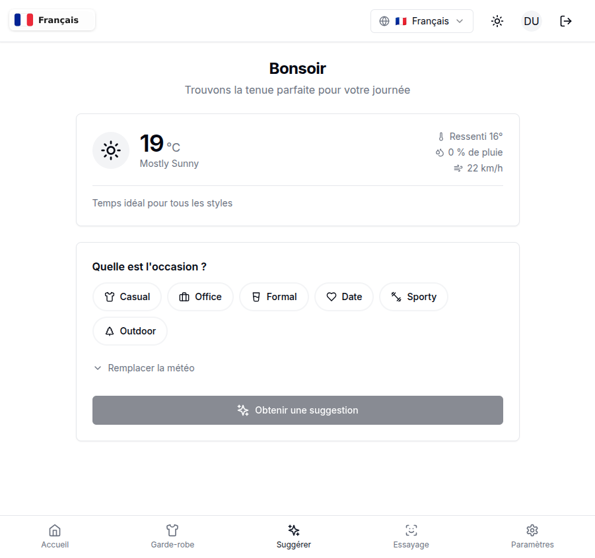Choose the Outdoor tree icon
Viewport: 595px width, 558px height.
tap(110, 331)
